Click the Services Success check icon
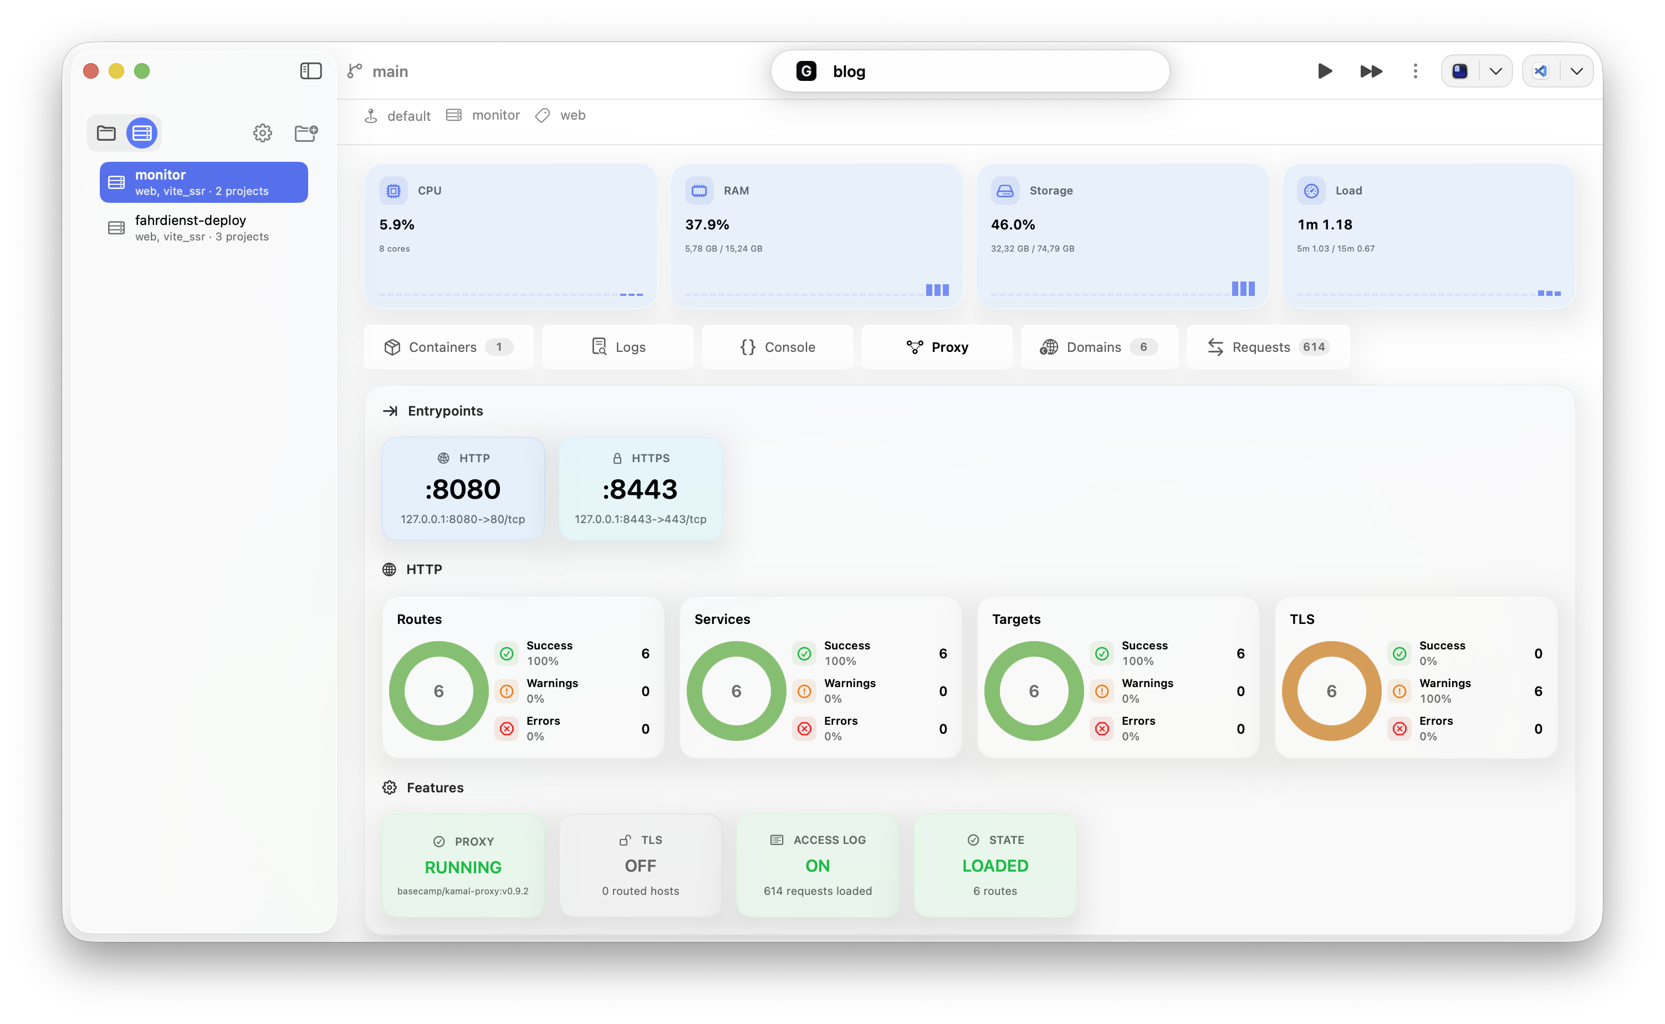The width and height of the screenshot is (1665, 1024). pyautogui.click(x=804, y=653)
